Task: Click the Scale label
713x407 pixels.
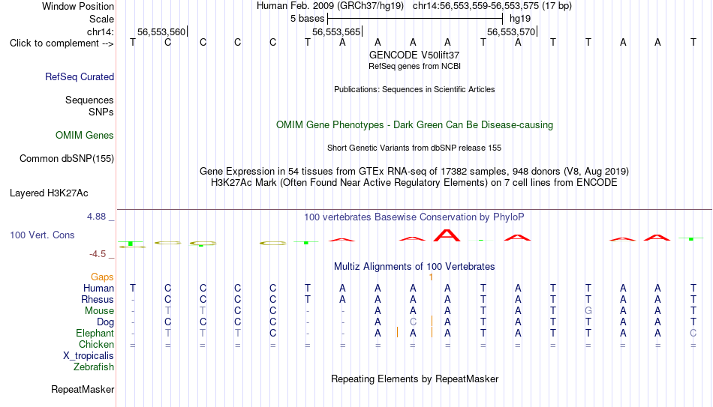Action: click(101, 19)
